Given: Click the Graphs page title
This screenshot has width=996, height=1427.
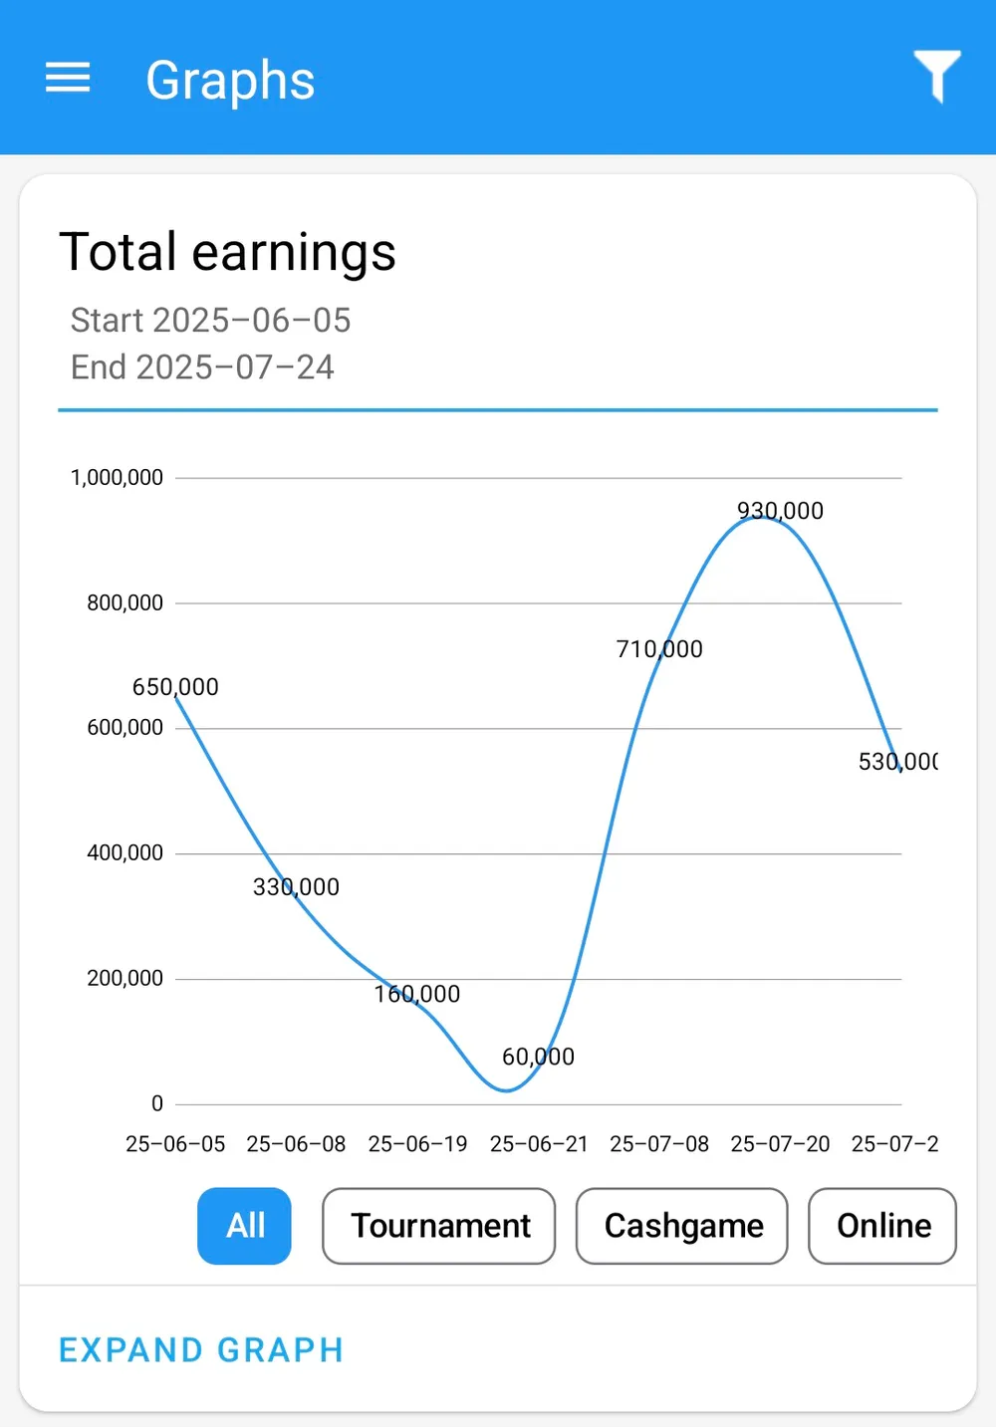Looking at the screenshot, I should (230, 80).
